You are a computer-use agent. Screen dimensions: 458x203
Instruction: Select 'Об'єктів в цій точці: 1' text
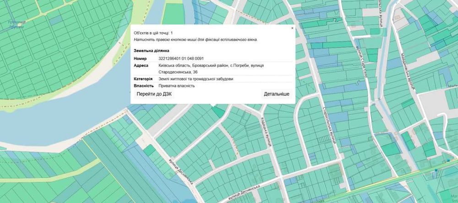[153, 33]
